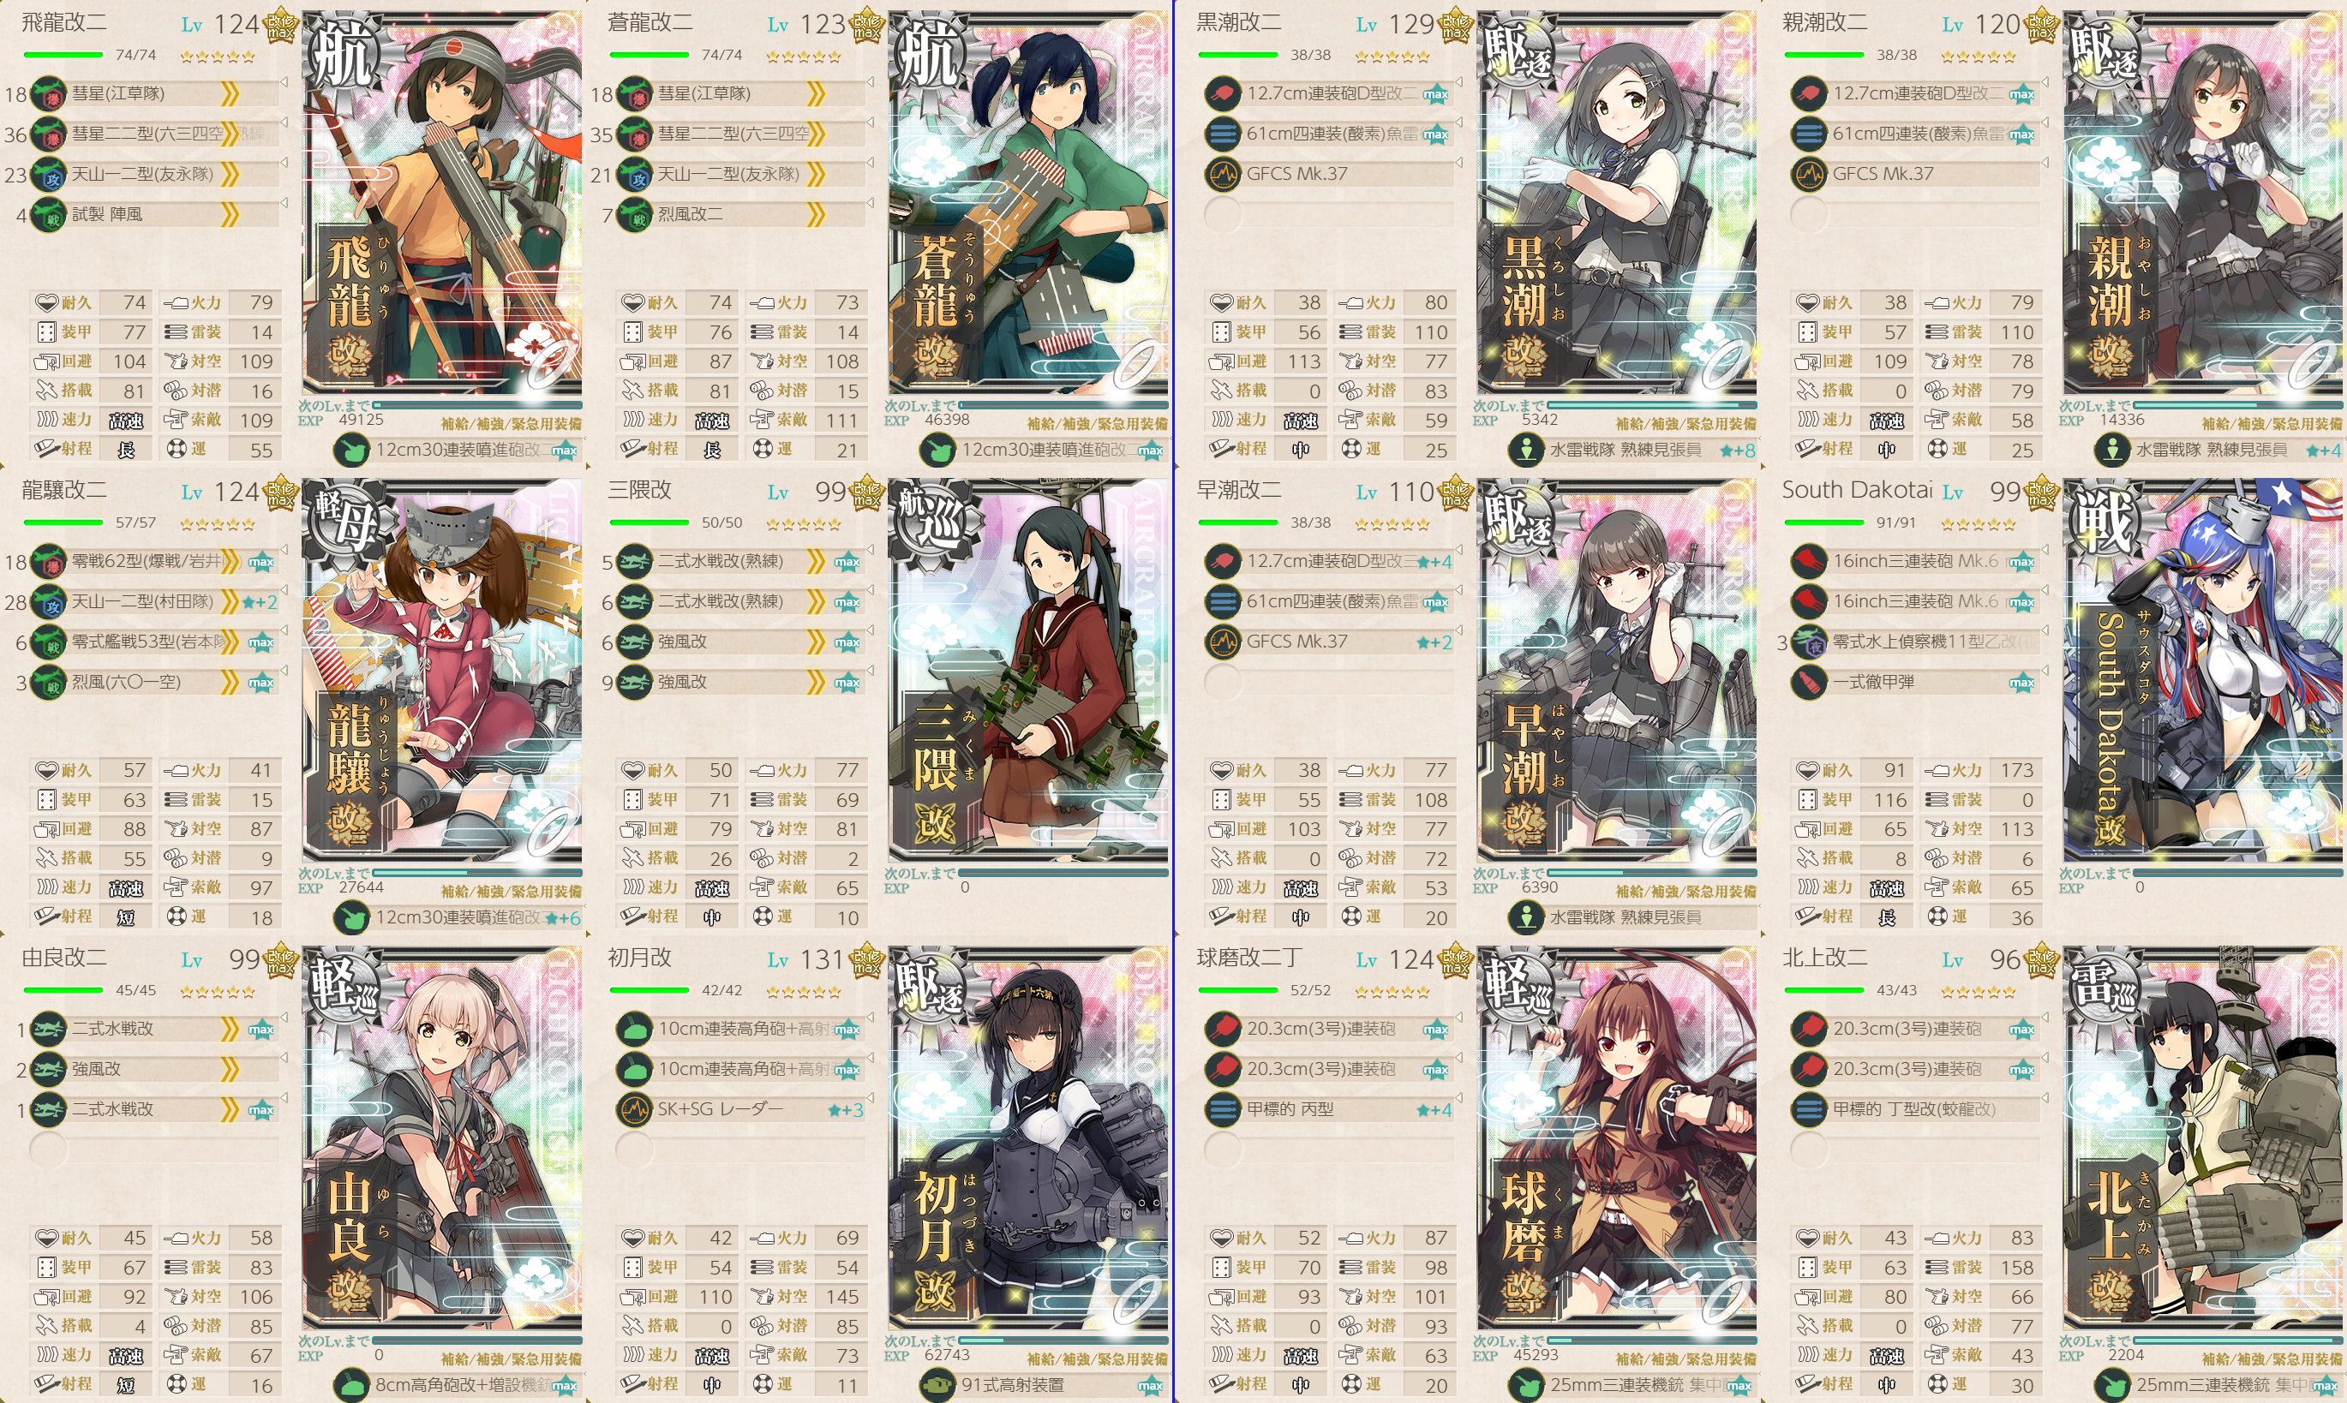Image resolution: width=2347 pixels, height=1403 pixels.
Task: Click the SK+SG レーダー radar icon on 初月改
Action: pyautogui.click(x=634, y=1109)
